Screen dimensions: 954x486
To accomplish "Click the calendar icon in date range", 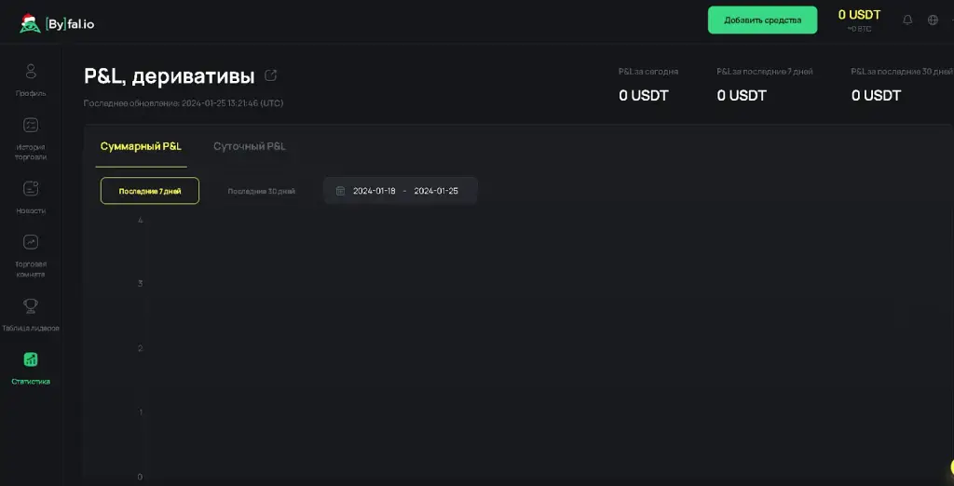I will coord(341,191).
